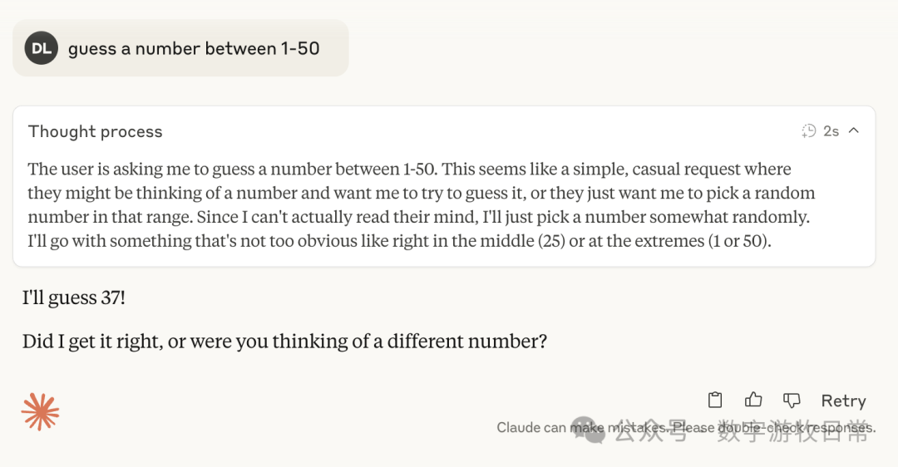This screenshot has width=898, height=467.
Task: Give the response a thumbs up
Action: pos(753,400)
